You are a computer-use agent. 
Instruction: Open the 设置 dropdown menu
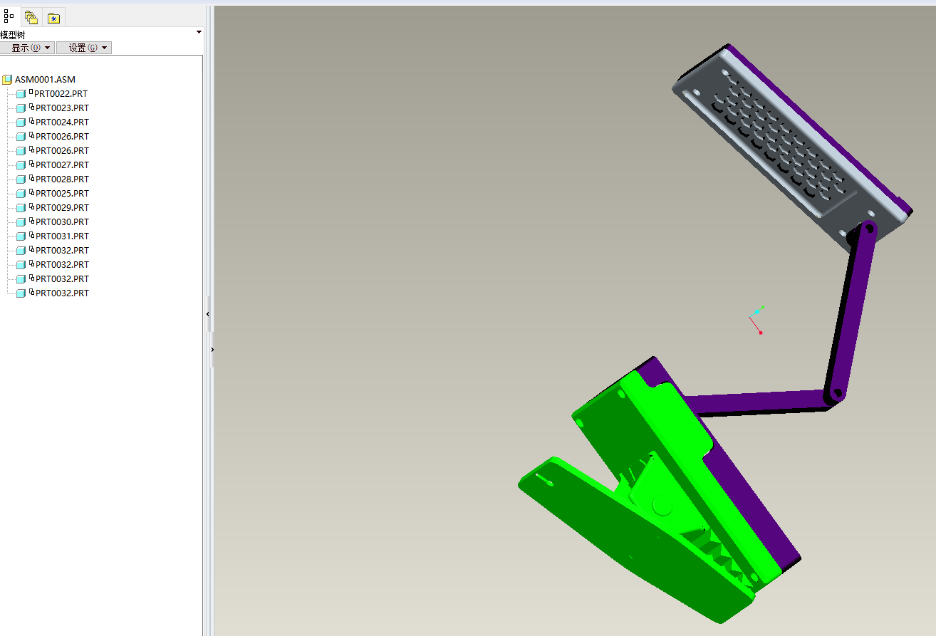pos(84,48)
